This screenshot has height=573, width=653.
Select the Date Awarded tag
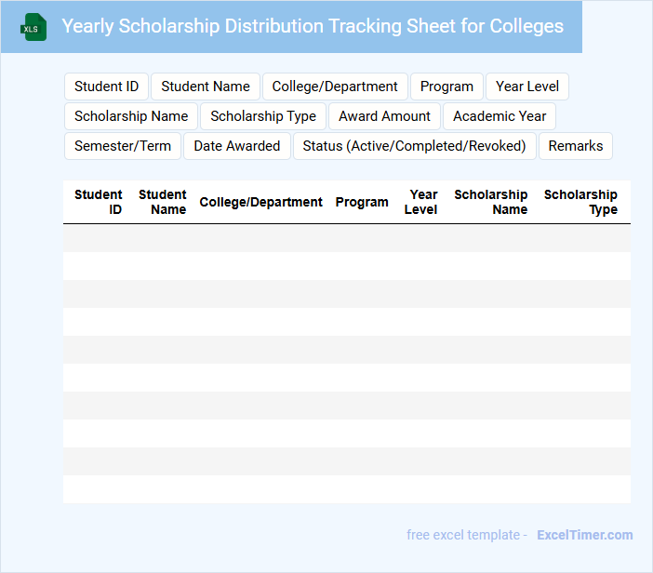[x=236, y=146]
